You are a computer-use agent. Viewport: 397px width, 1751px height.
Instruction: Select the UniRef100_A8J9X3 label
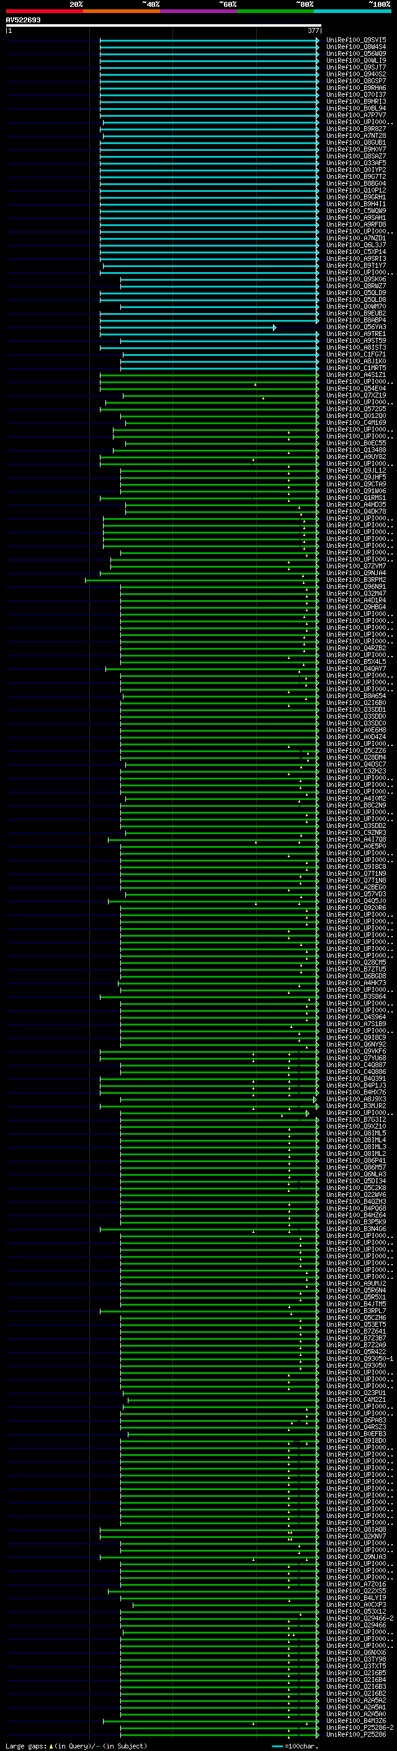(x=356, y=1099)
